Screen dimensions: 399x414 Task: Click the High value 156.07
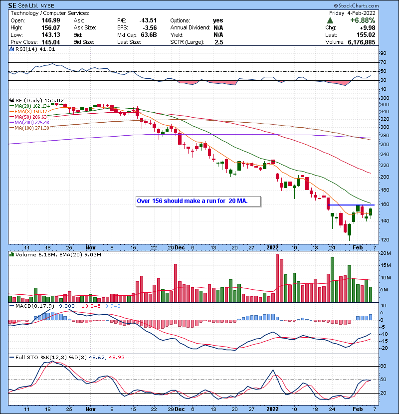(51, 28)
